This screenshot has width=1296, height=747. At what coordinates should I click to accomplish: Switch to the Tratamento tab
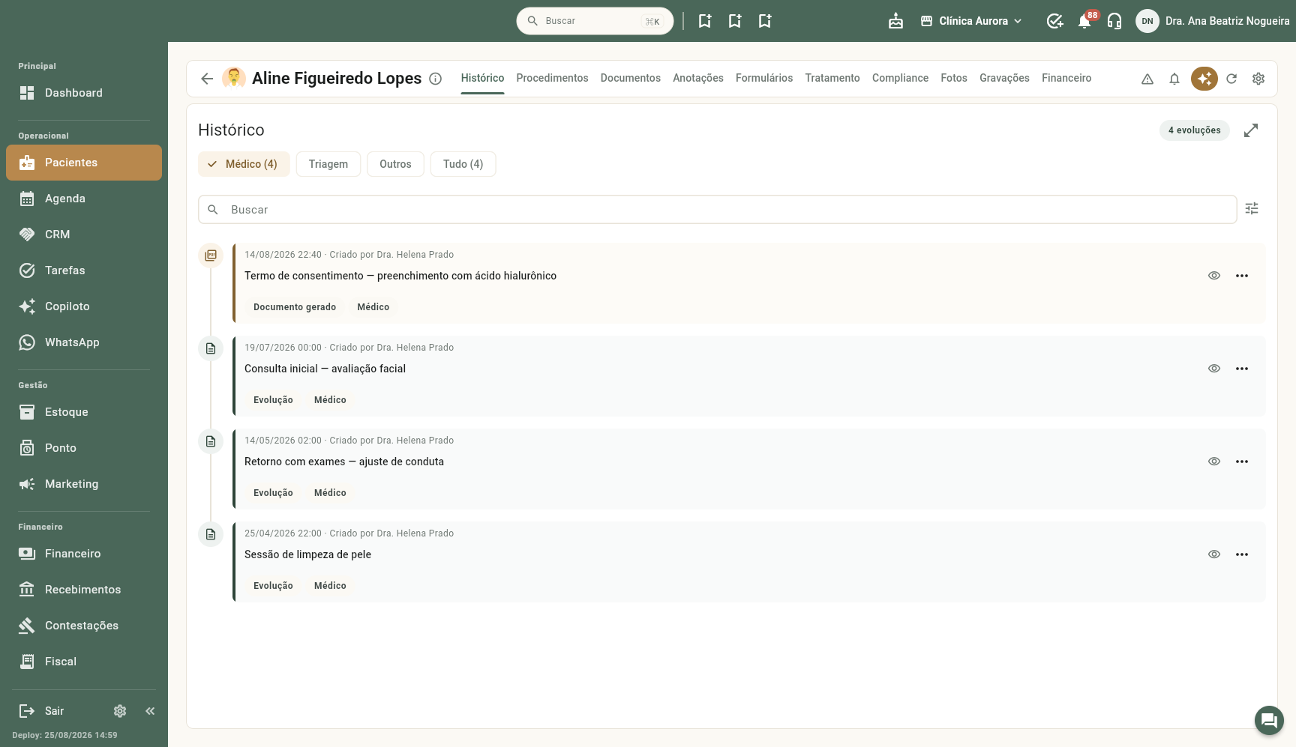(x=832, y=78)
